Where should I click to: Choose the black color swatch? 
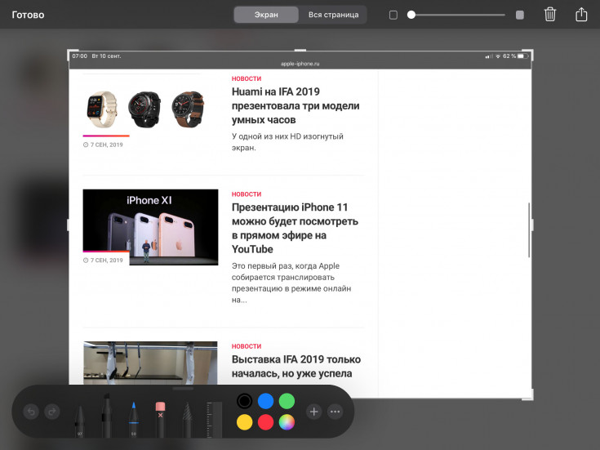point(245,401)
